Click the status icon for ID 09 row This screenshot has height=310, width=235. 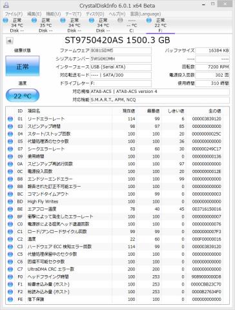pyautogui.click(x=10, y=156)
